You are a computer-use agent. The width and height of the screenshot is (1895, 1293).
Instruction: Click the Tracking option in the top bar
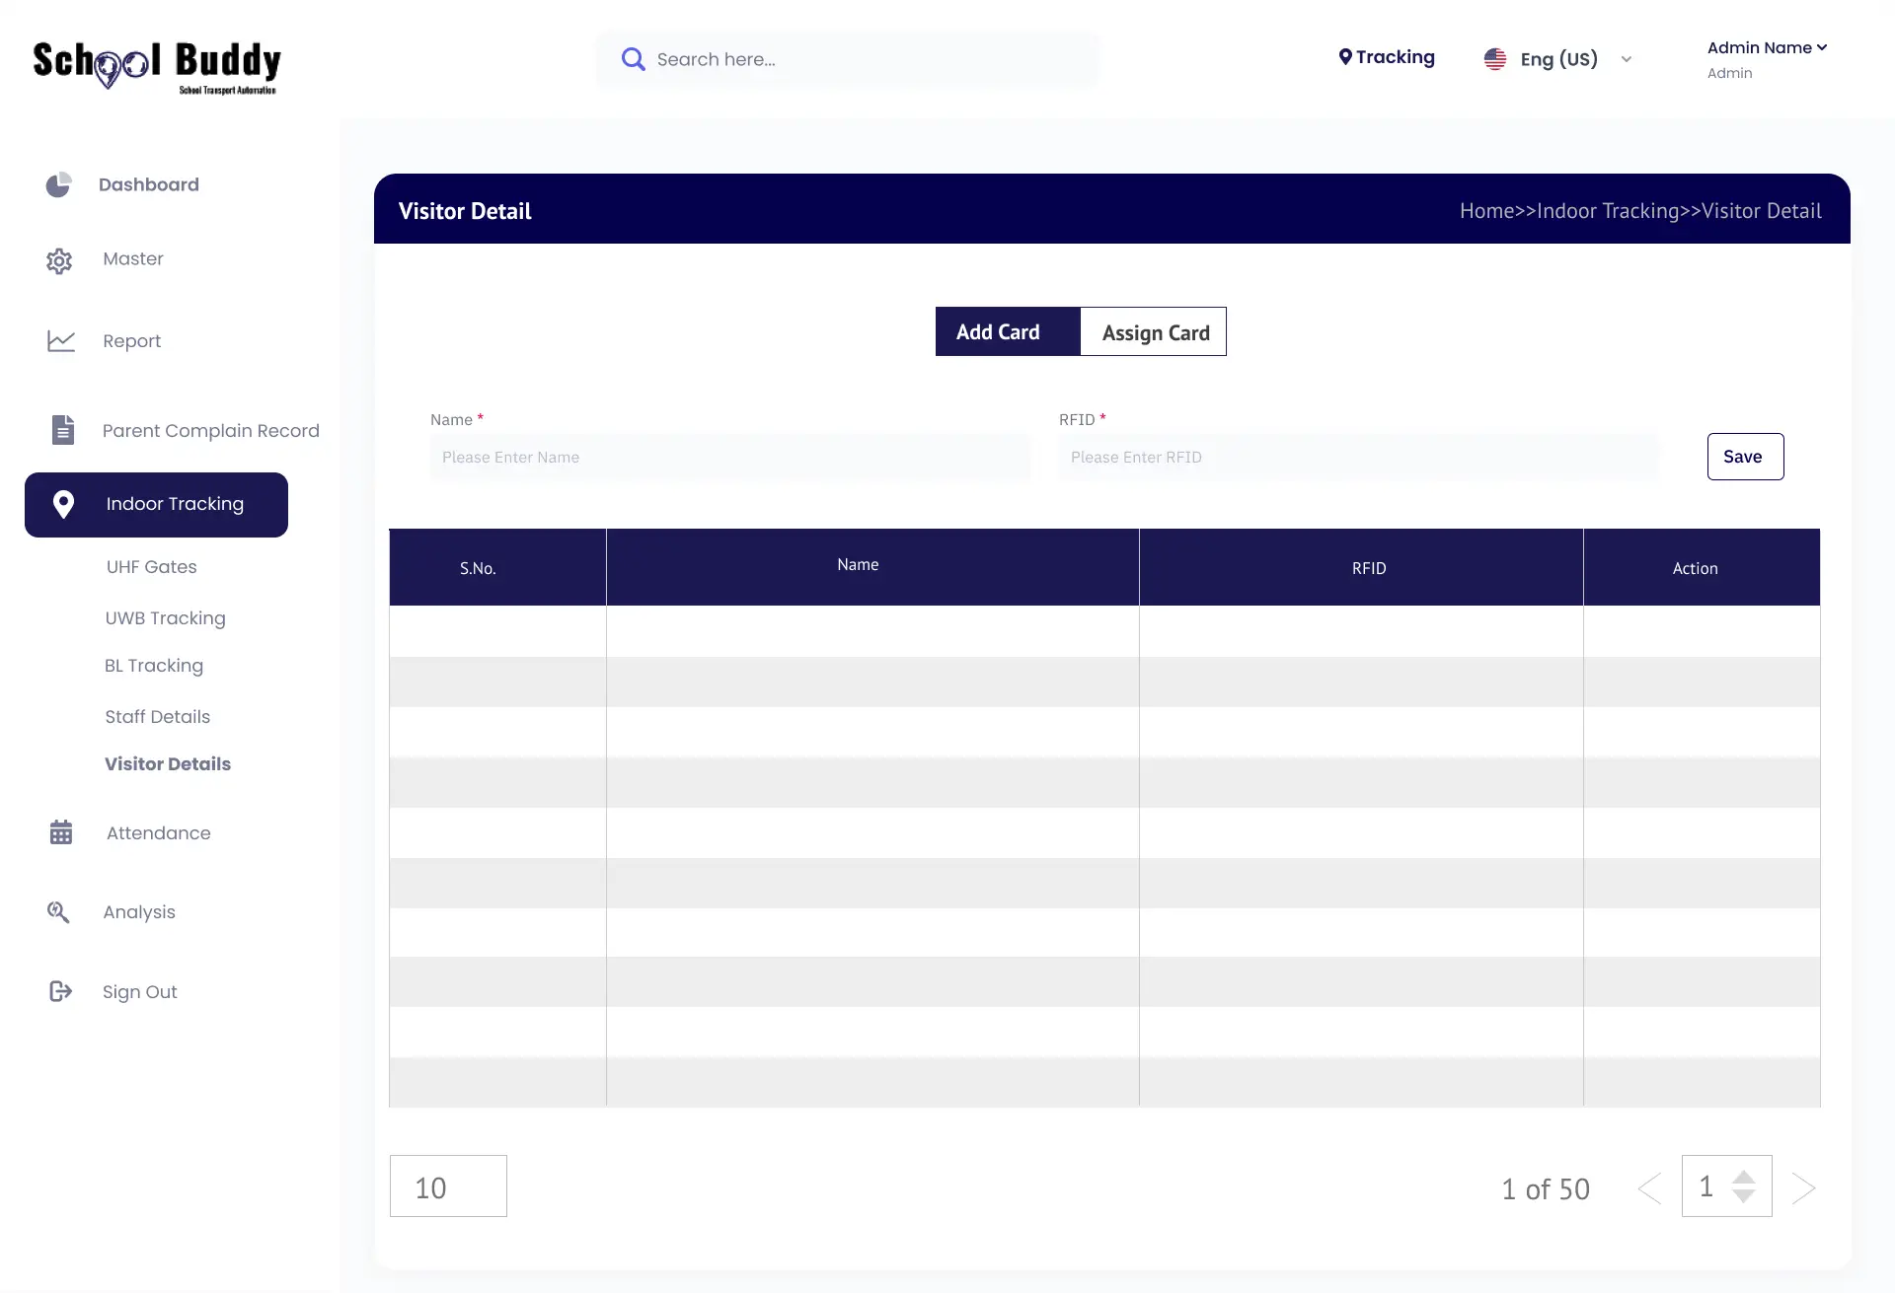pyautogui.click(x=1387, y=57)
